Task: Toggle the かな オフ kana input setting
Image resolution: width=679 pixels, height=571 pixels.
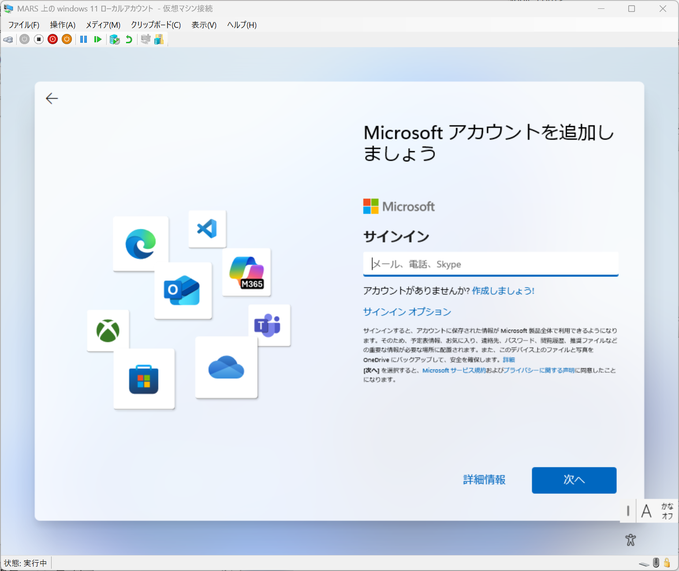Action: pyautogui.click(x=667, y=511)
